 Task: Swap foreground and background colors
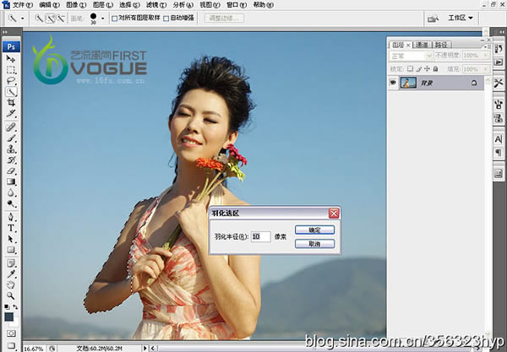click(x=15, y=306)
